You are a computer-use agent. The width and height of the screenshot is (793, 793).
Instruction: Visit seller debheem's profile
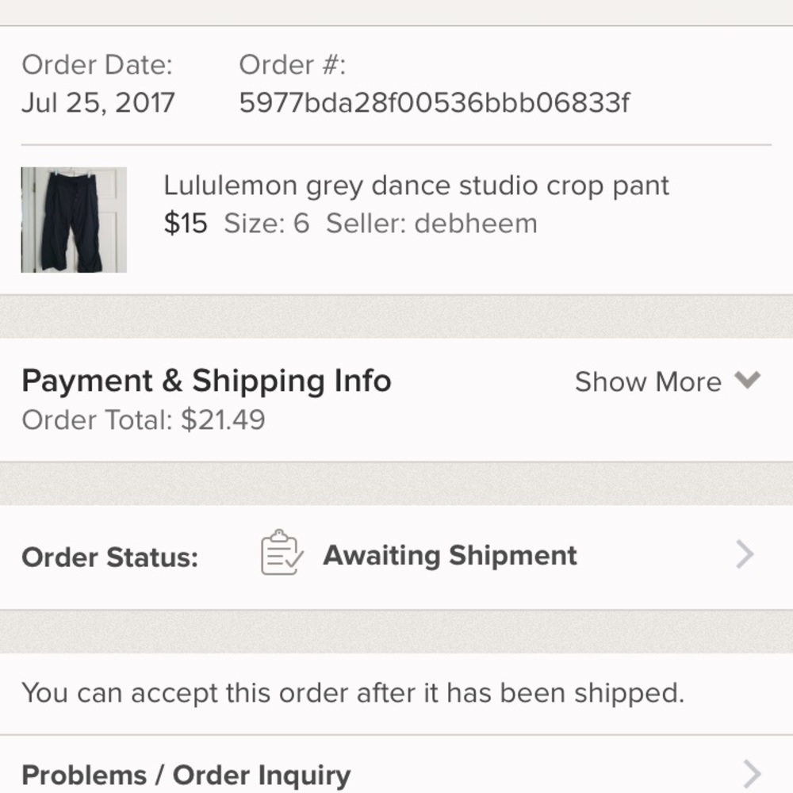(x=431, y=224)
